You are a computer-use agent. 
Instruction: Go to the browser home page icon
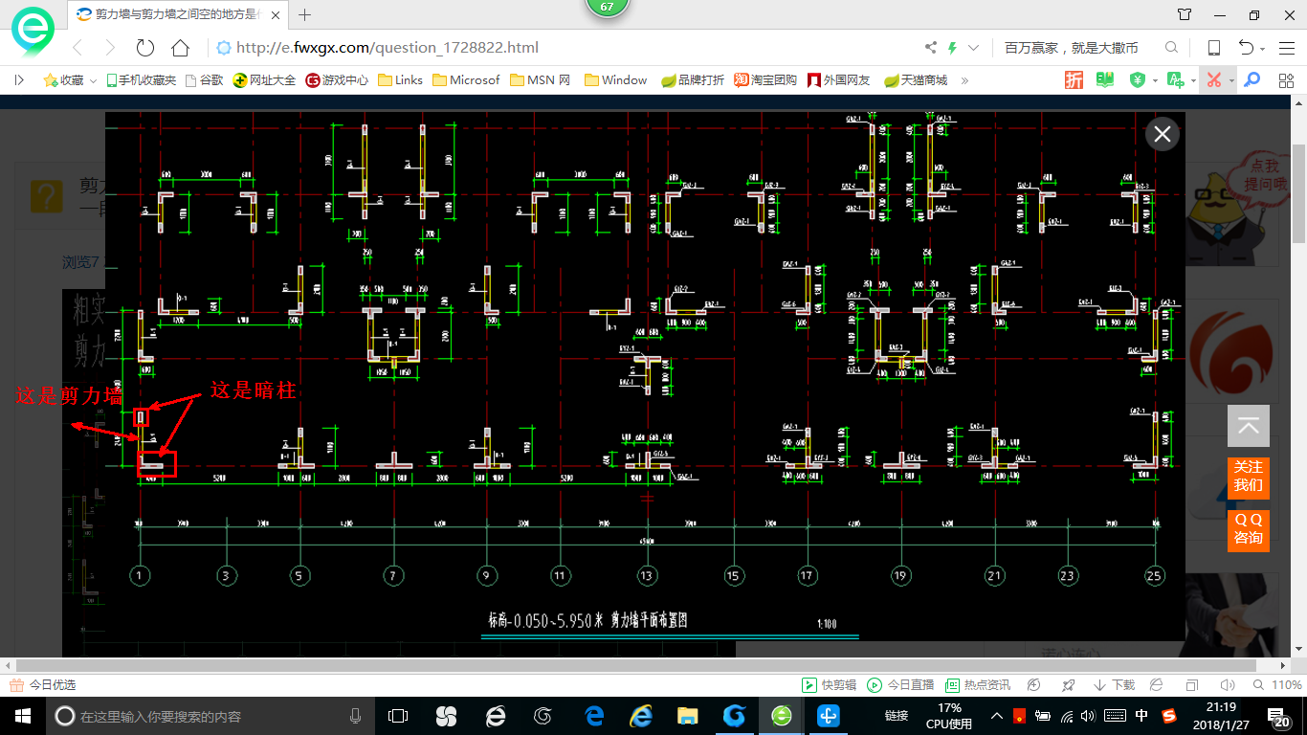[180, 48]
